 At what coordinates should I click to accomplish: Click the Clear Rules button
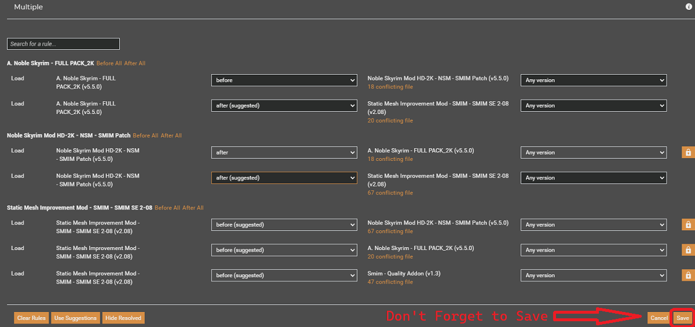(x=31, y=318)
